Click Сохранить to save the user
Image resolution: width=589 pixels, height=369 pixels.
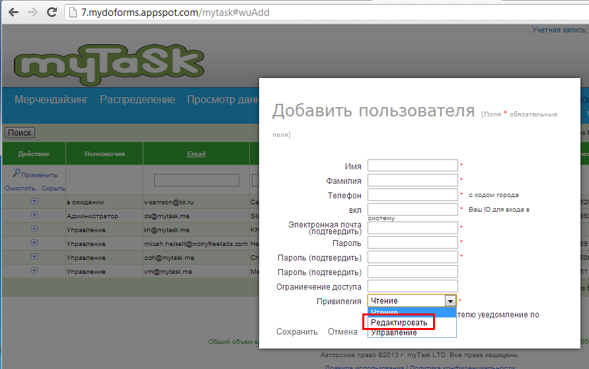297,332
